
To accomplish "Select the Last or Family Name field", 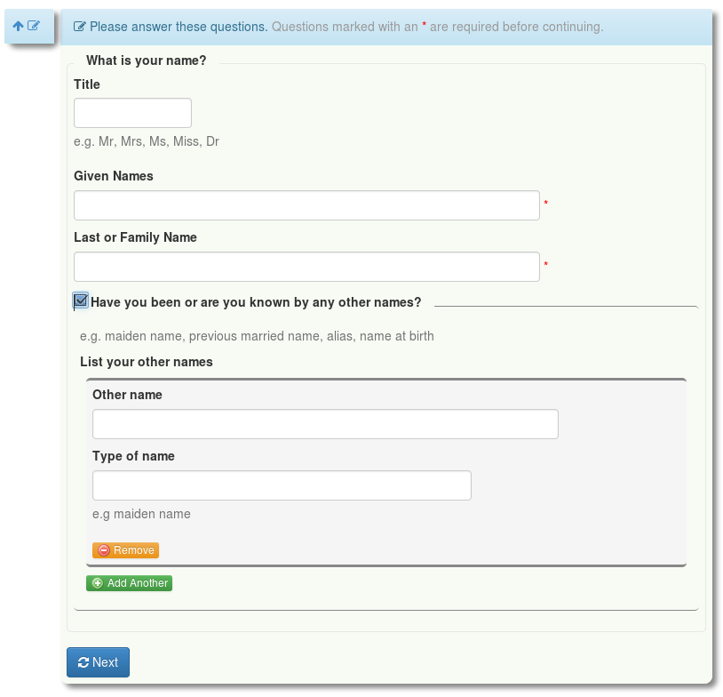I will point(306,267).
